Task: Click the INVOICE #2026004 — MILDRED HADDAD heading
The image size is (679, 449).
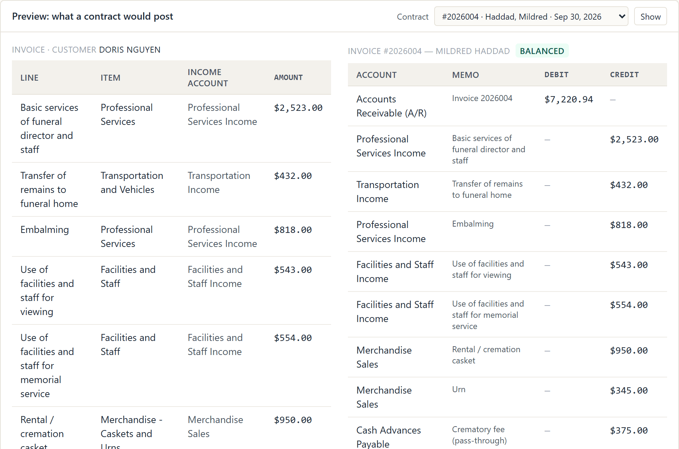Action: click(x=429, y=51)
